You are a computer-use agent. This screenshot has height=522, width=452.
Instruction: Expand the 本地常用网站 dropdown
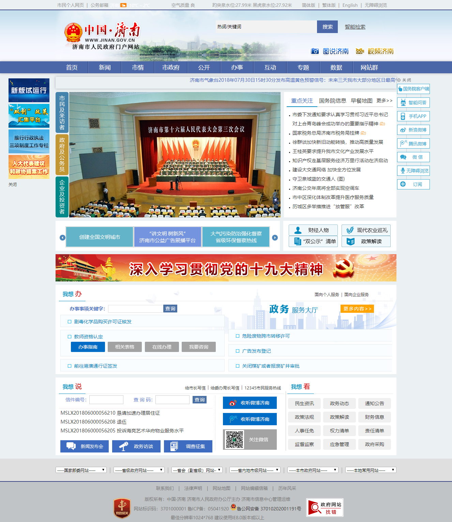click(x=371, y=470)
